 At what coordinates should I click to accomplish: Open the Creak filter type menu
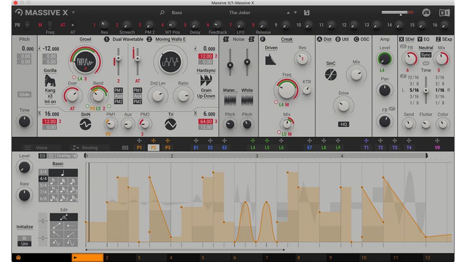coord(286,39)
